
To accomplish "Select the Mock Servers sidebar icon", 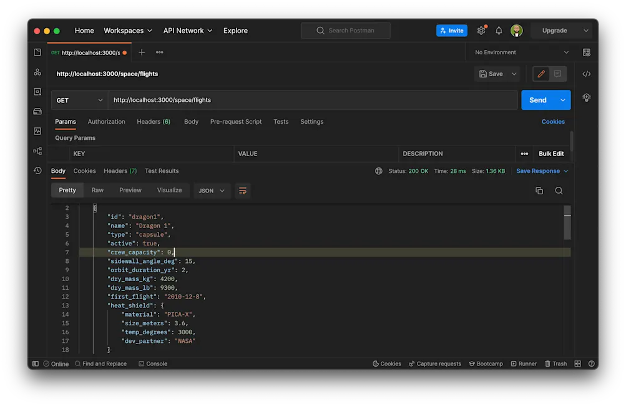I will point(37,111).
